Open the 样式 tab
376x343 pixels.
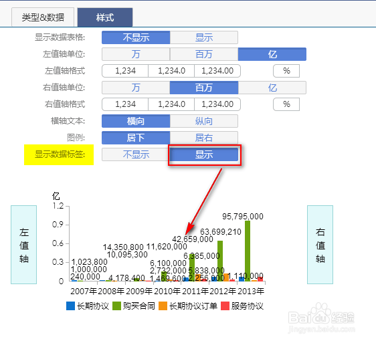105,17
